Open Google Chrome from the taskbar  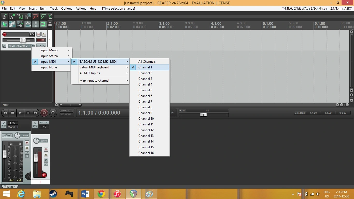(101, 194)
